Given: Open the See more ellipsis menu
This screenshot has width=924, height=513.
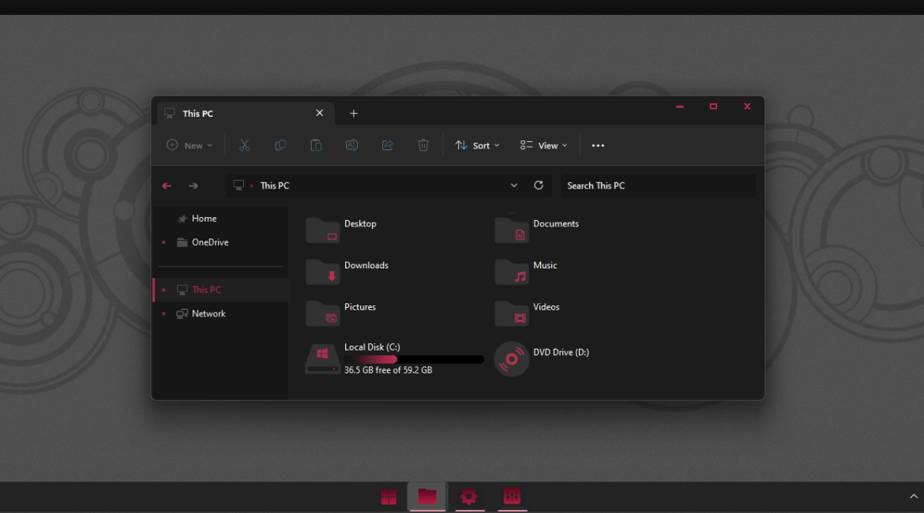Looking at the screenshot, I should (x=598, y=145).
